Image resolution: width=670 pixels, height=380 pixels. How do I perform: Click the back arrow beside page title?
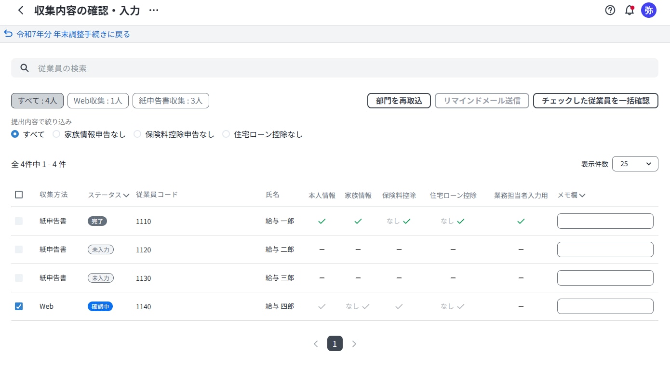point(20,10)
